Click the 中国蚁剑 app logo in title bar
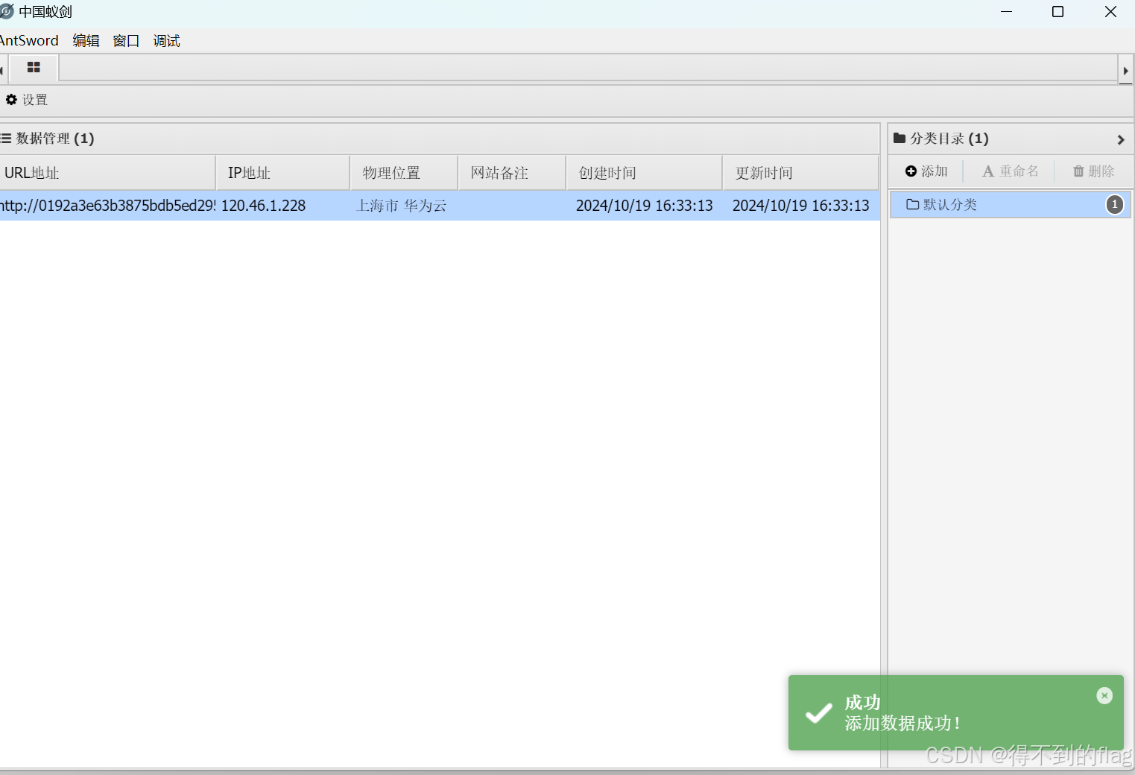Image resolution: width=1135 pixels, height=775 pixels. 7,12
